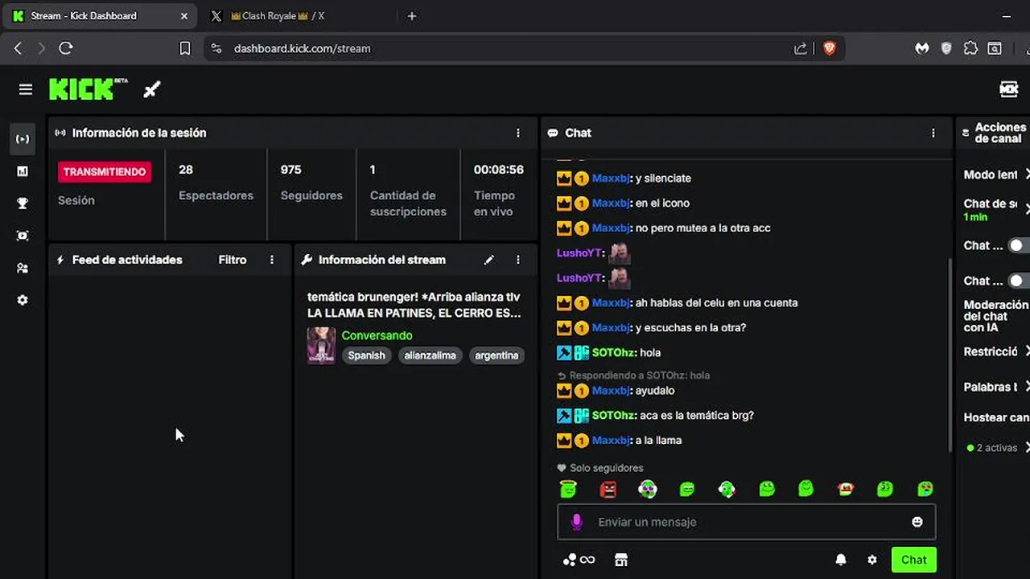Expand Modo lento setting chevron
Viewport: 1030px width, 579px height.
[x=1027, y=174]
